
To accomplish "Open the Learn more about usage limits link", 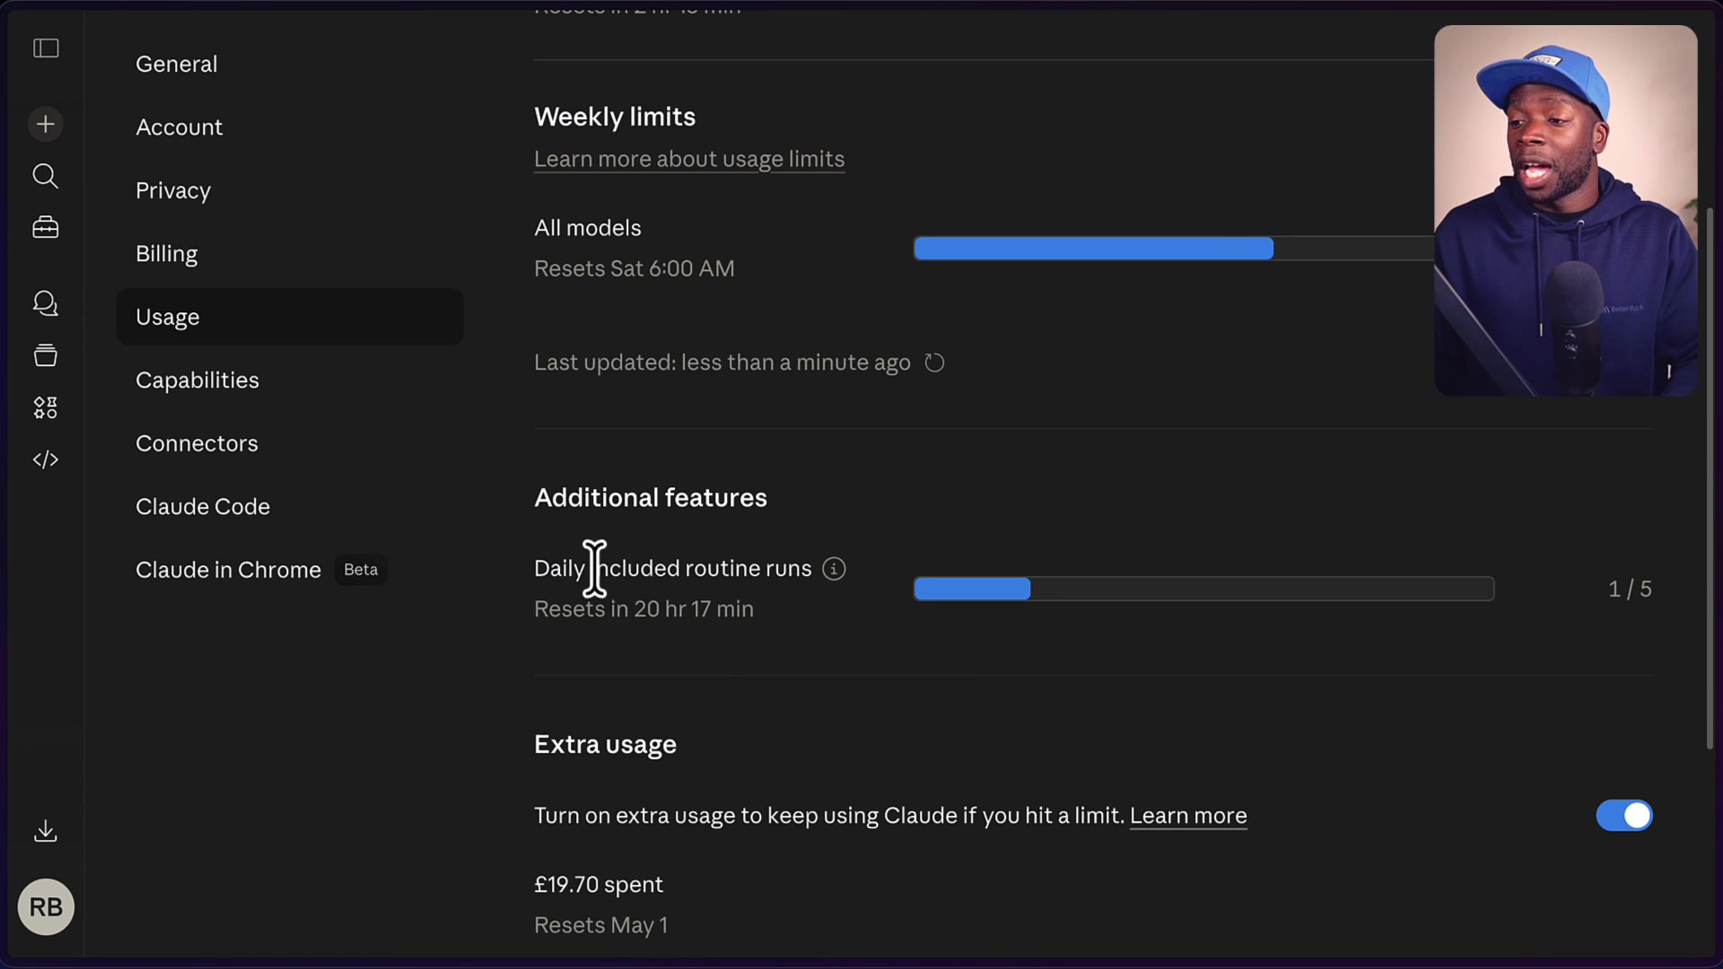I will (689, 159).
